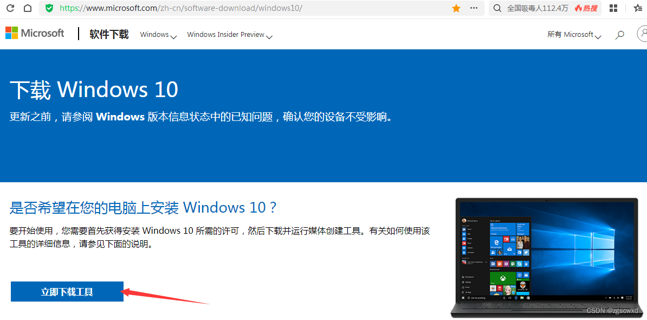647x320 pixels.
Task: Click the account profile icon
Action: [x=642, y=34]
